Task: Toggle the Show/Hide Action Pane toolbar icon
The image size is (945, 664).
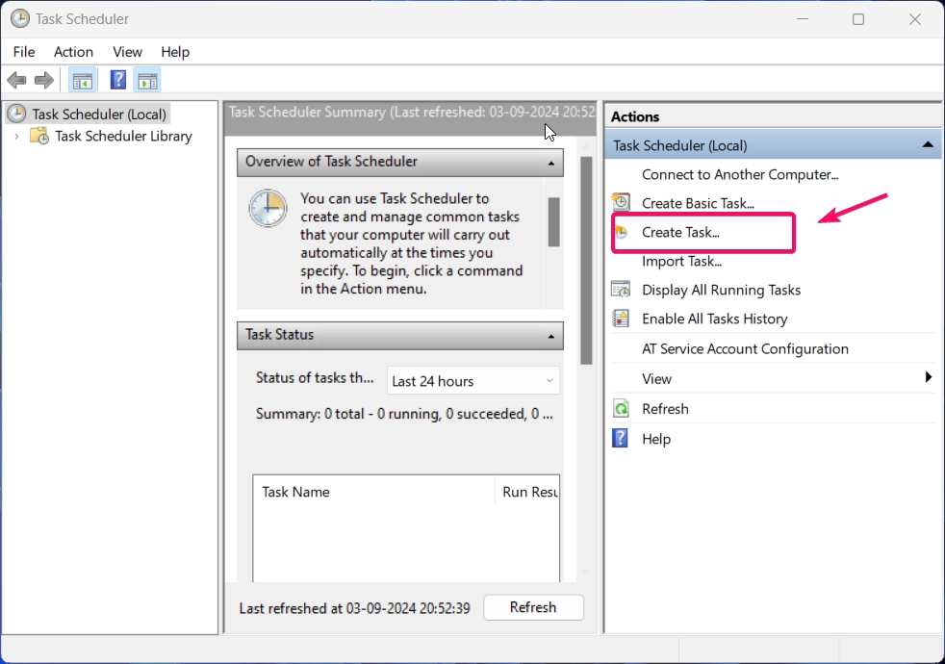Action: (x=147, y=80)
